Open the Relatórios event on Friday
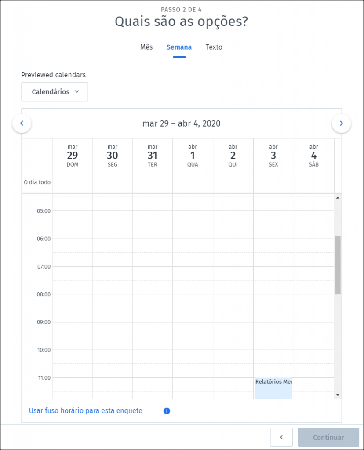The image size is (364, 450). point(273,388)
